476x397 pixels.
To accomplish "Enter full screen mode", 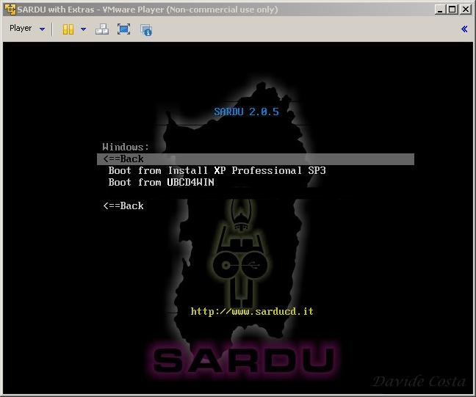I will 124,29.
